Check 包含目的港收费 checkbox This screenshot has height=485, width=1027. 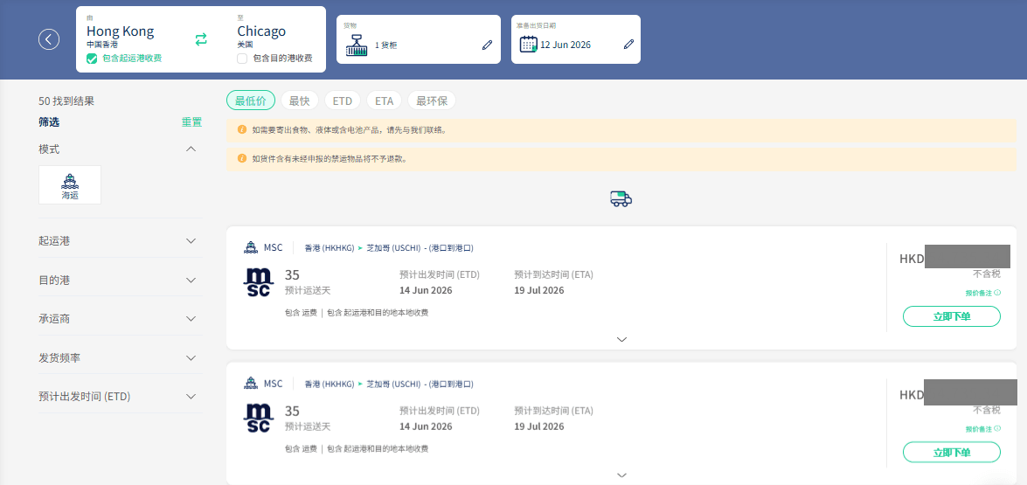[242, 59]
